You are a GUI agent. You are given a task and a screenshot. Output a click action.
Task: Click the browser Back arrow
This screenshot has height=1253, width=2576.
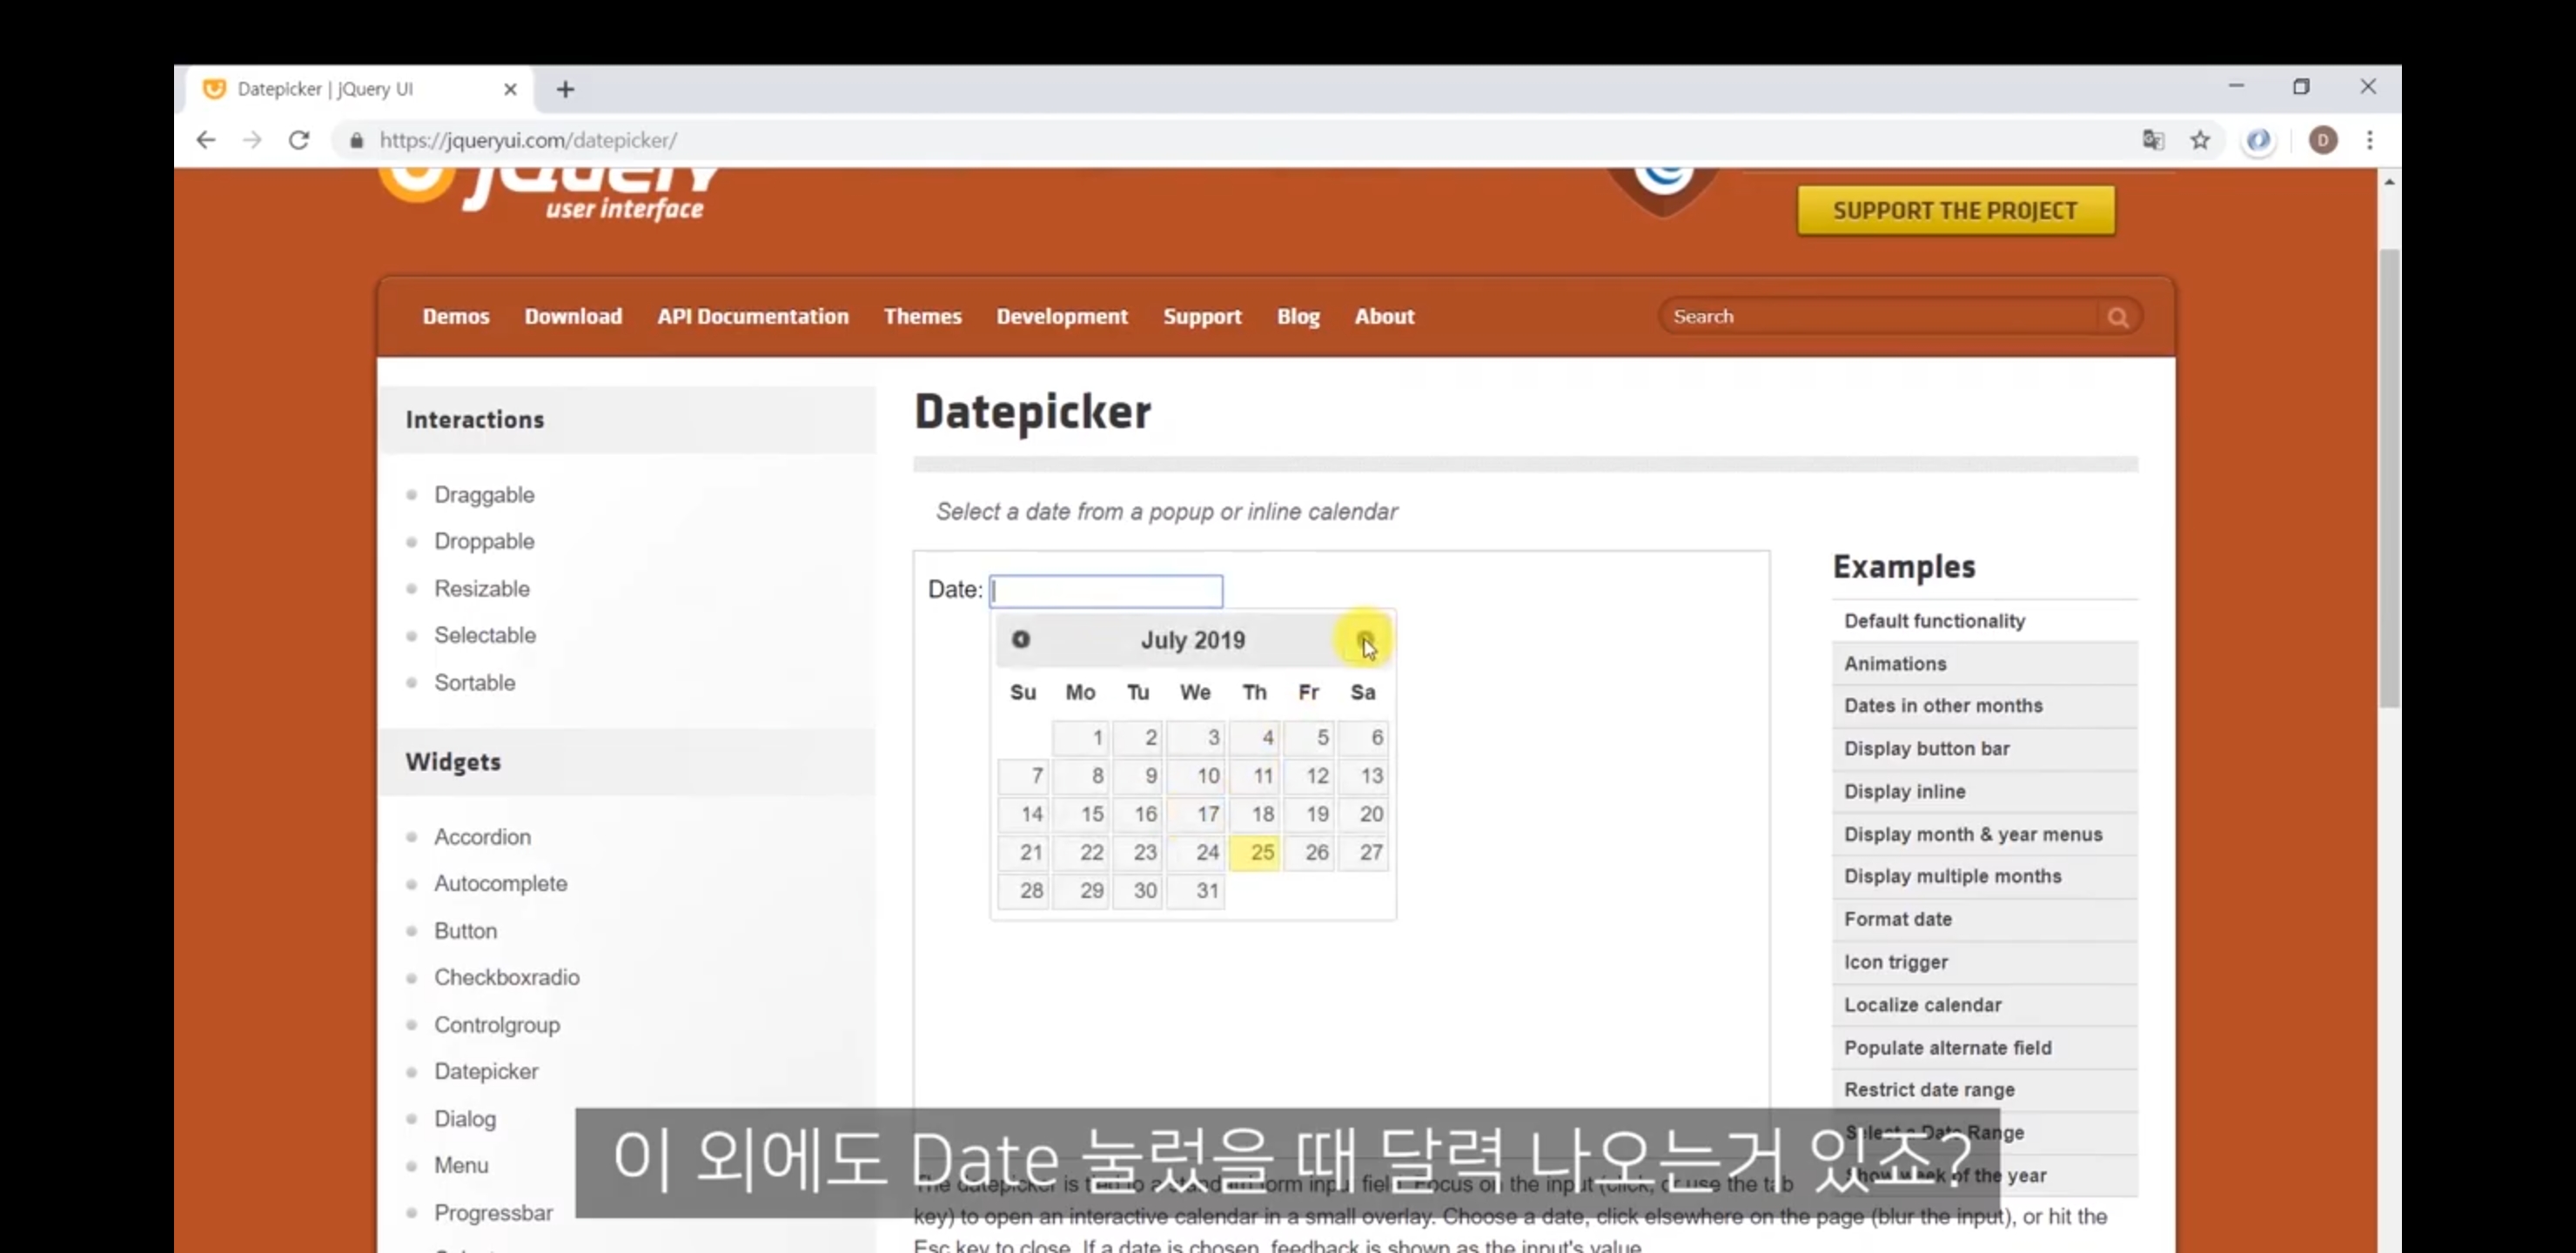[206, 140]
